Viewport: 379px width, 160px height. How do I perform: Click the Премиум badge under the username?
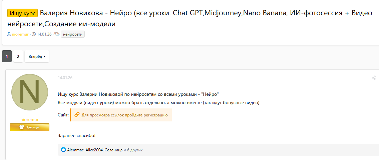point(29,127)
